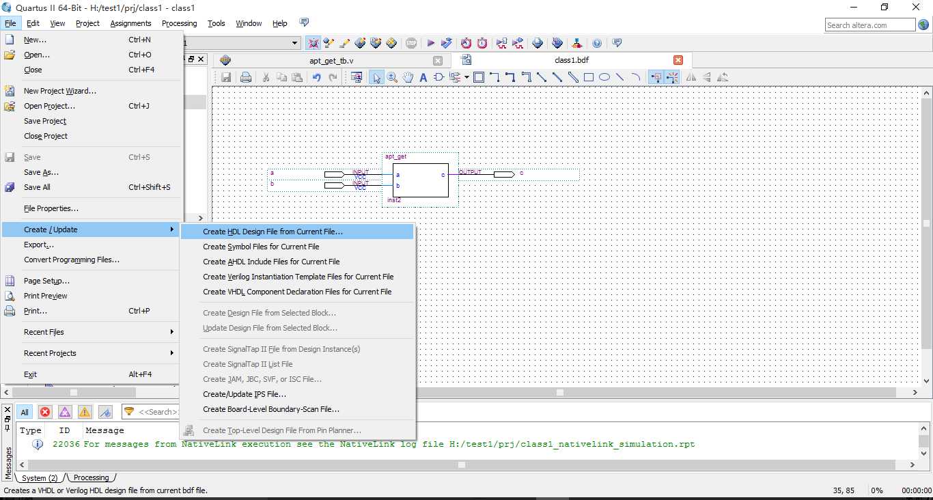This screenshot has height=500, width=933.
Task: Click the 22036 NativeLink info message
Action: point(374,444)
